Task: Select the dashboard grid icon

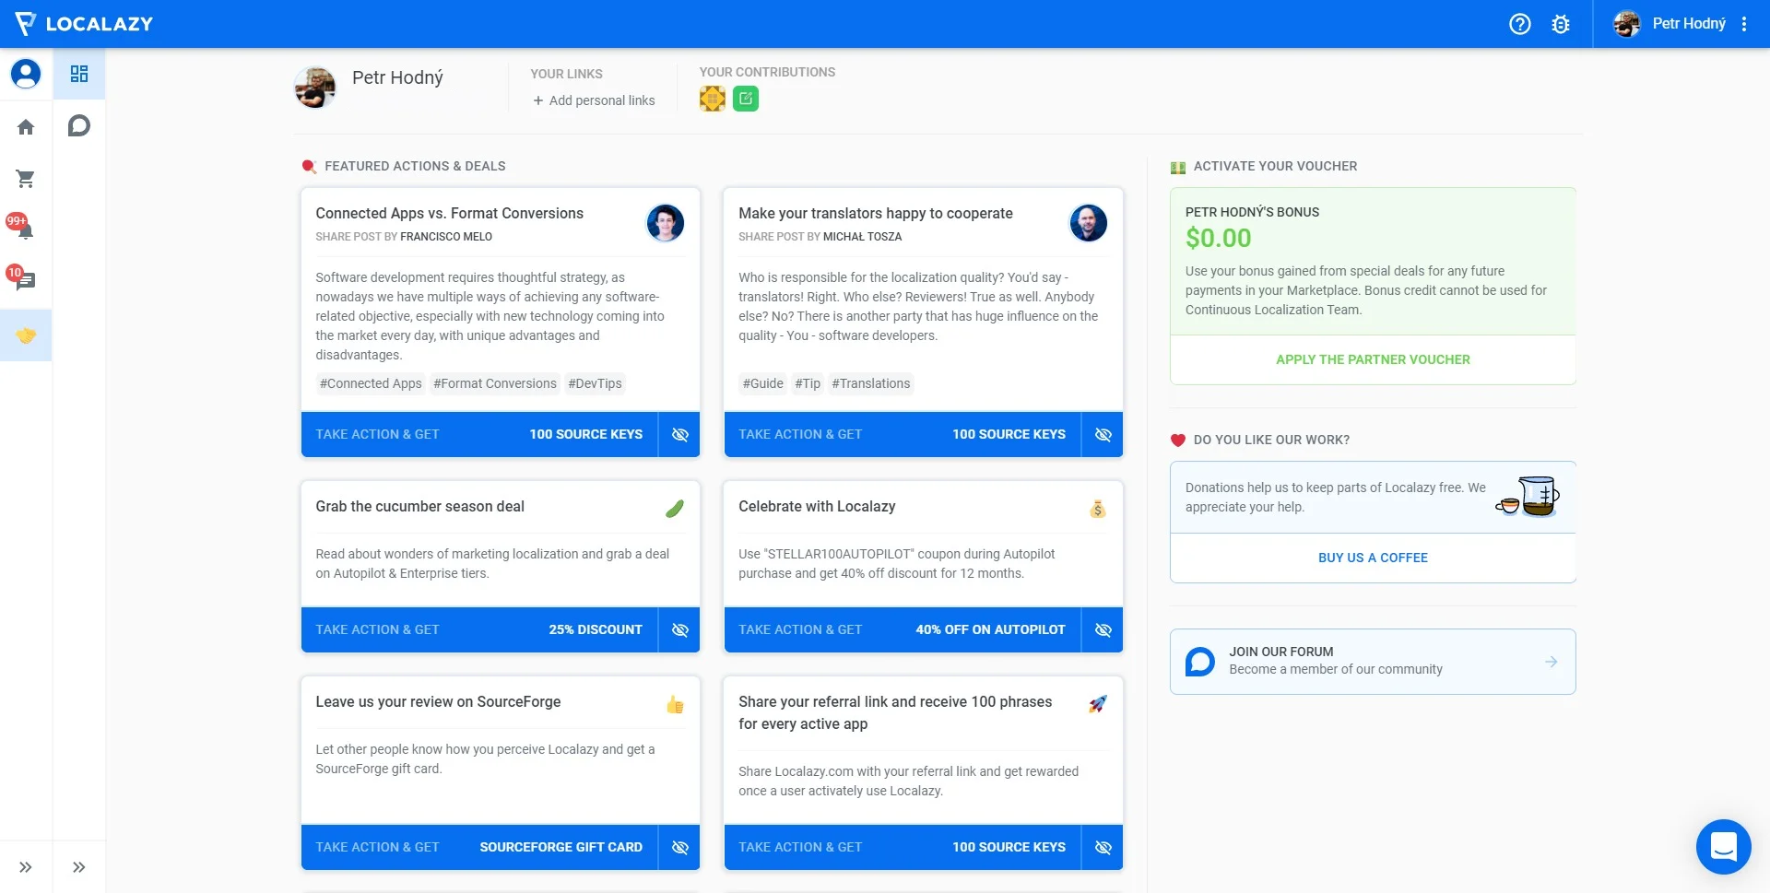Action: click(79, 74)
